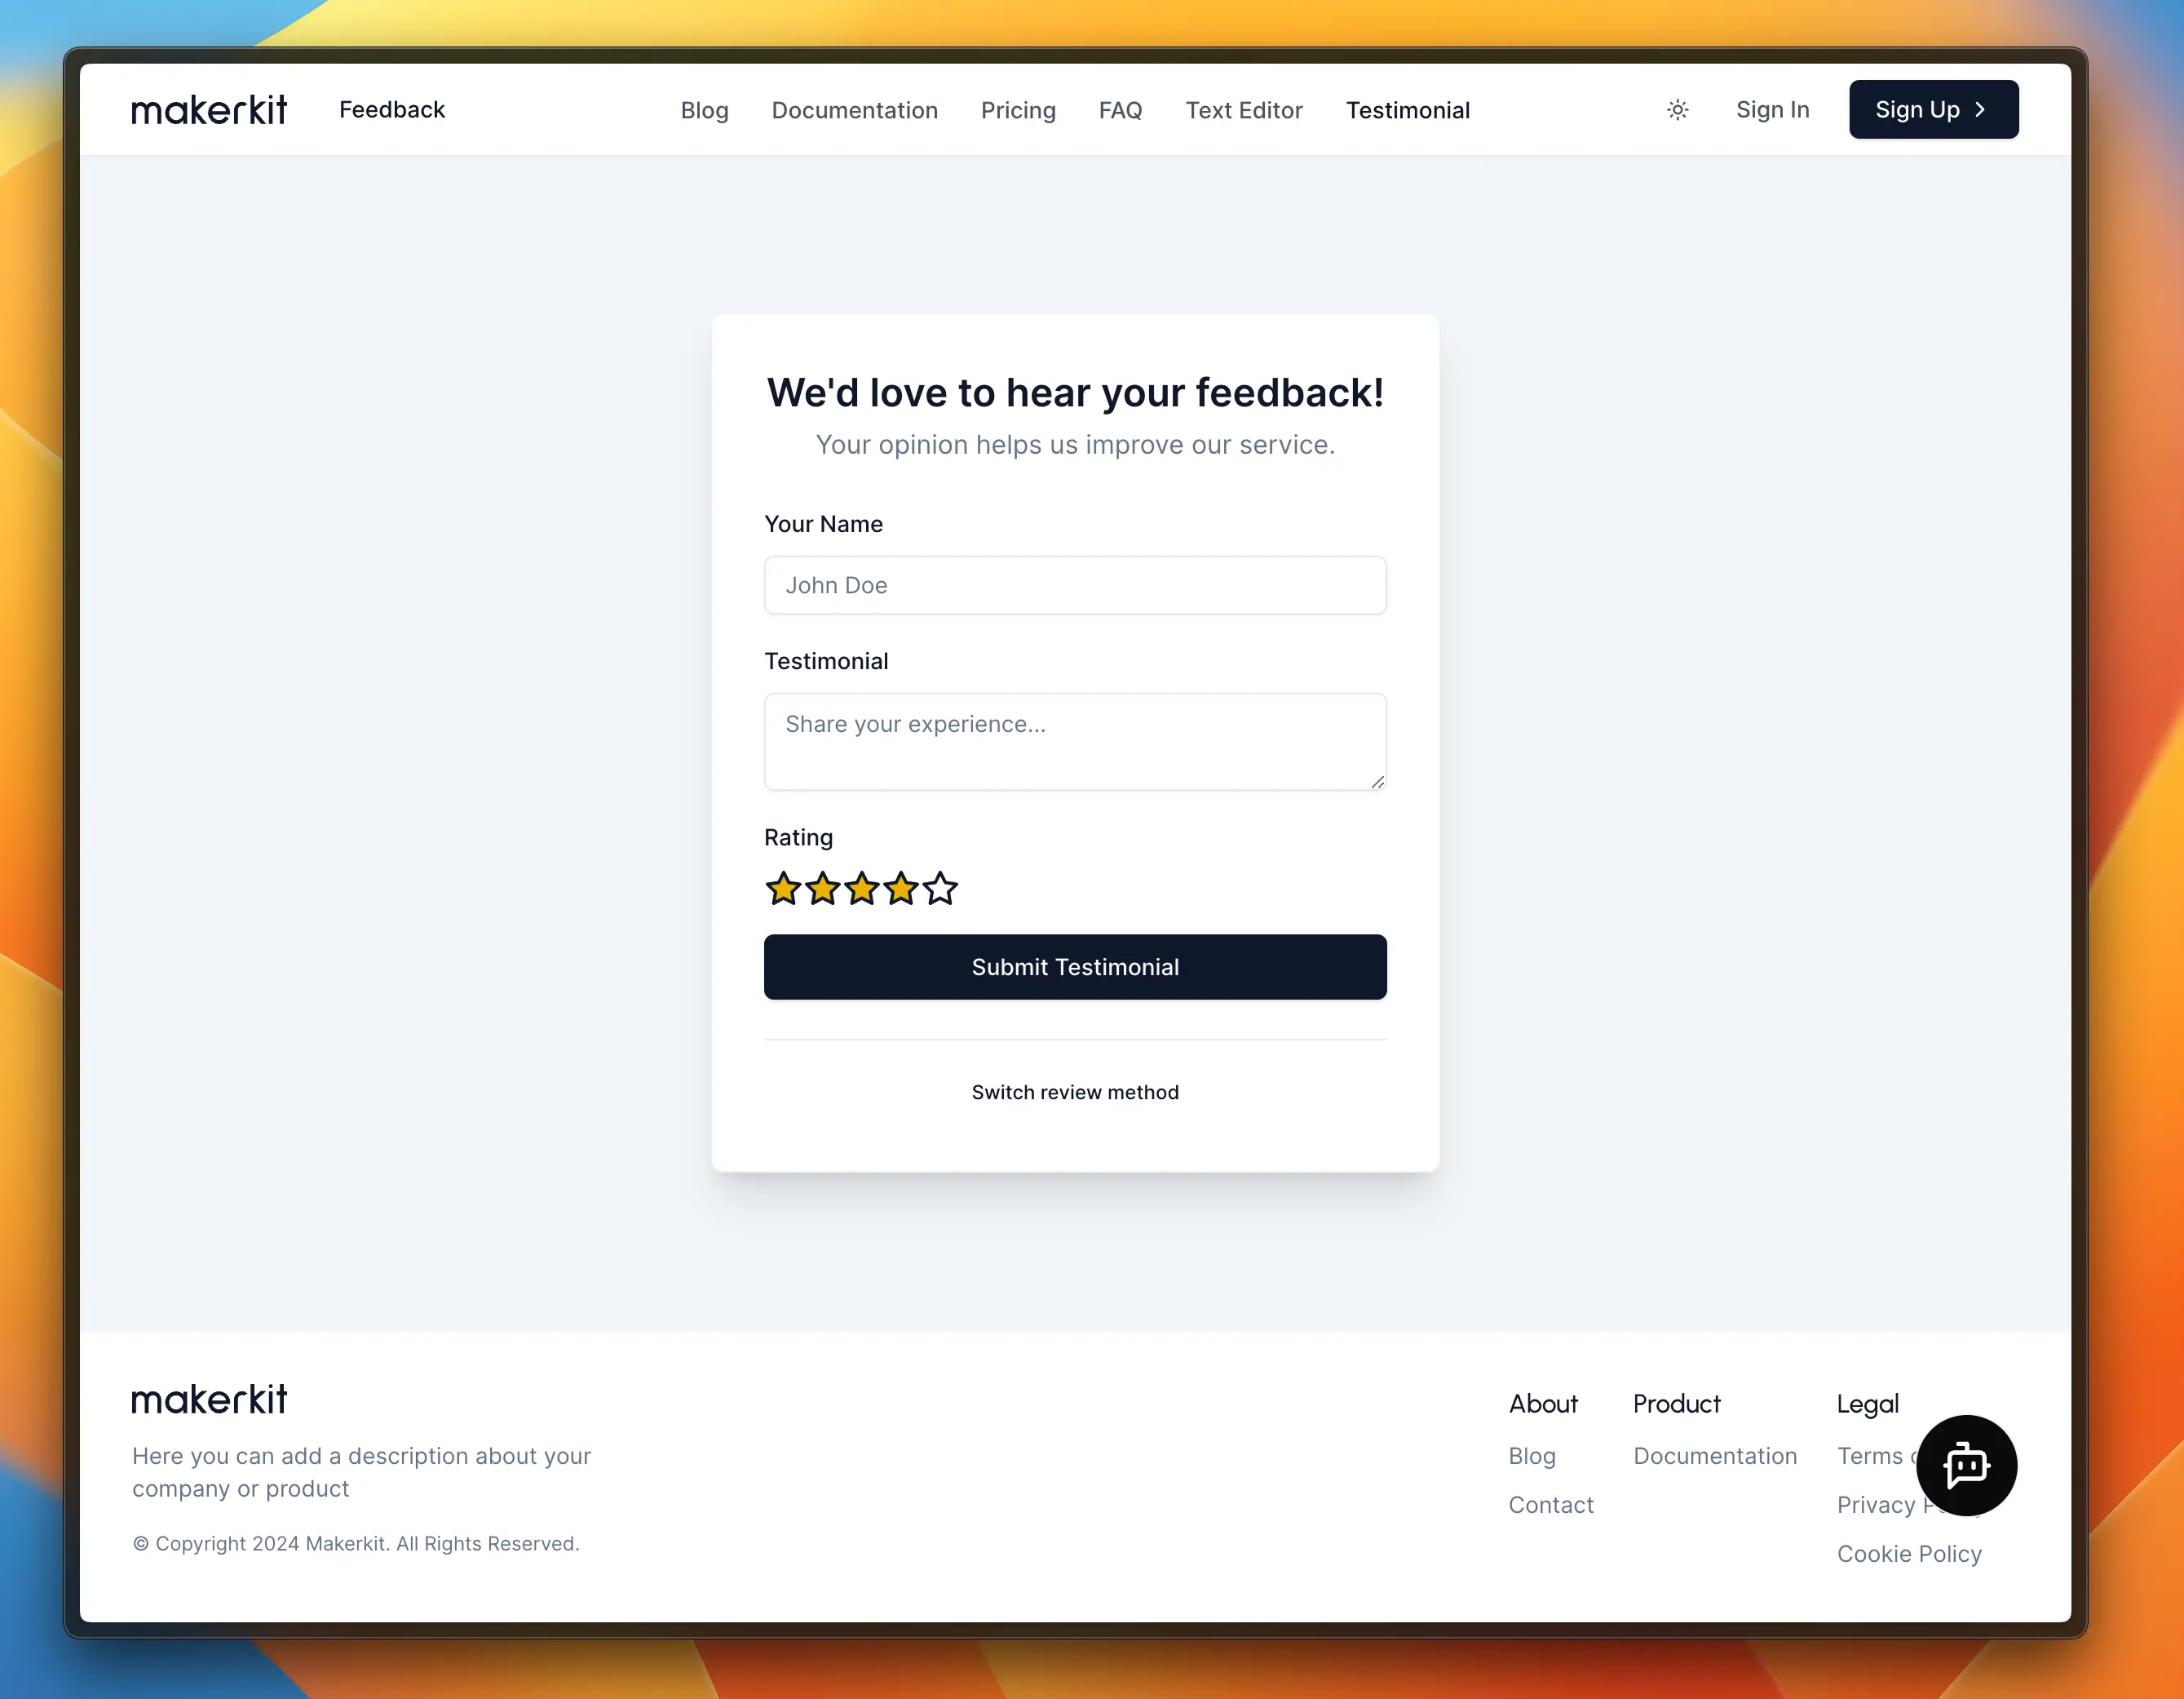Expand the FAQ navigation dropdown
2184x1699 pixels.
coord(1121,109)
